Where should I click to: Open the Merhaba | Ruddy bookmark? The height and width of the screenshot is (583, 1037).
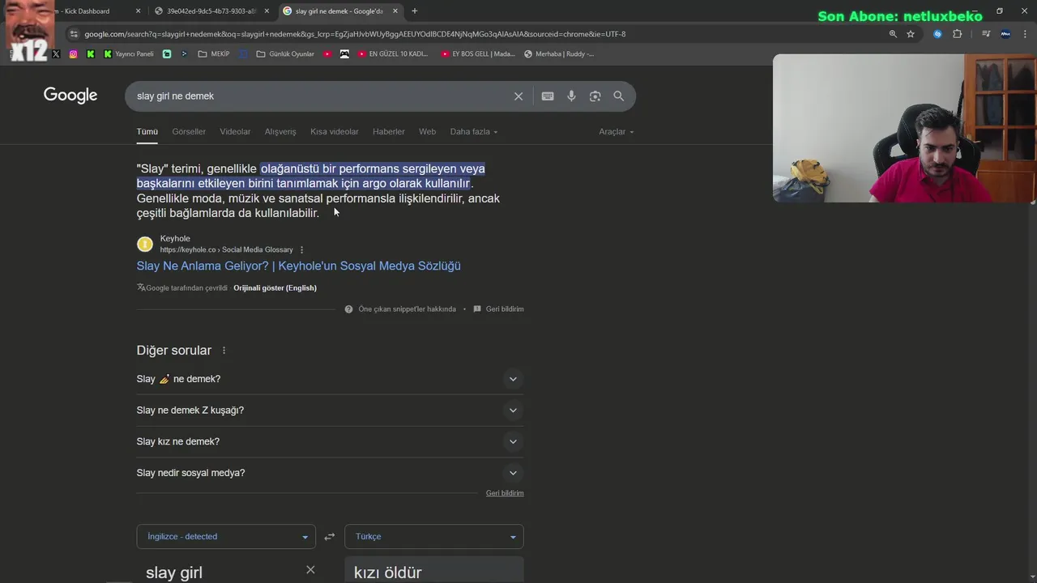559,54
